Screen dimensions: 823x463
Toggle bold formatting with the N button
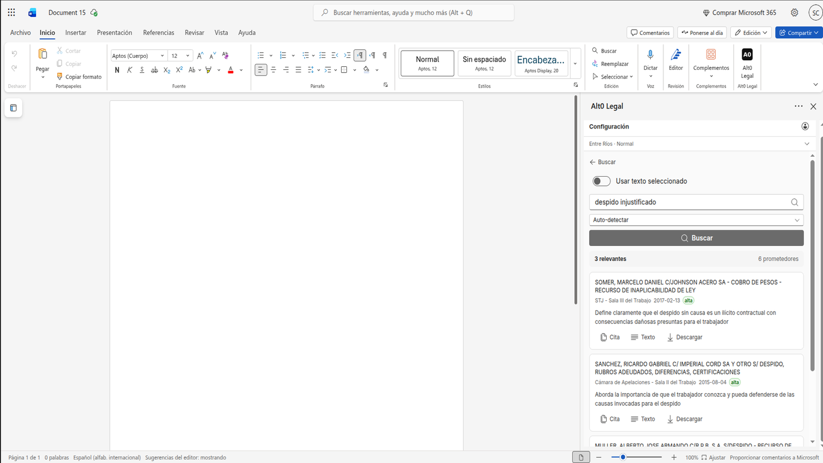(117, 69)
